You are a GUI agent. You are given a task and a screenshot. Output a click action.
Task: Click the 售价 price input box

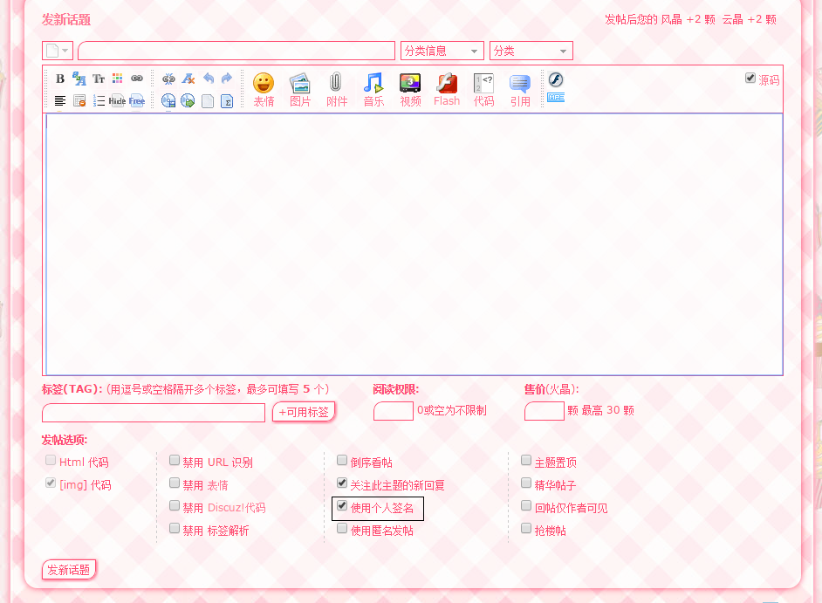click(x=545, y=411)
